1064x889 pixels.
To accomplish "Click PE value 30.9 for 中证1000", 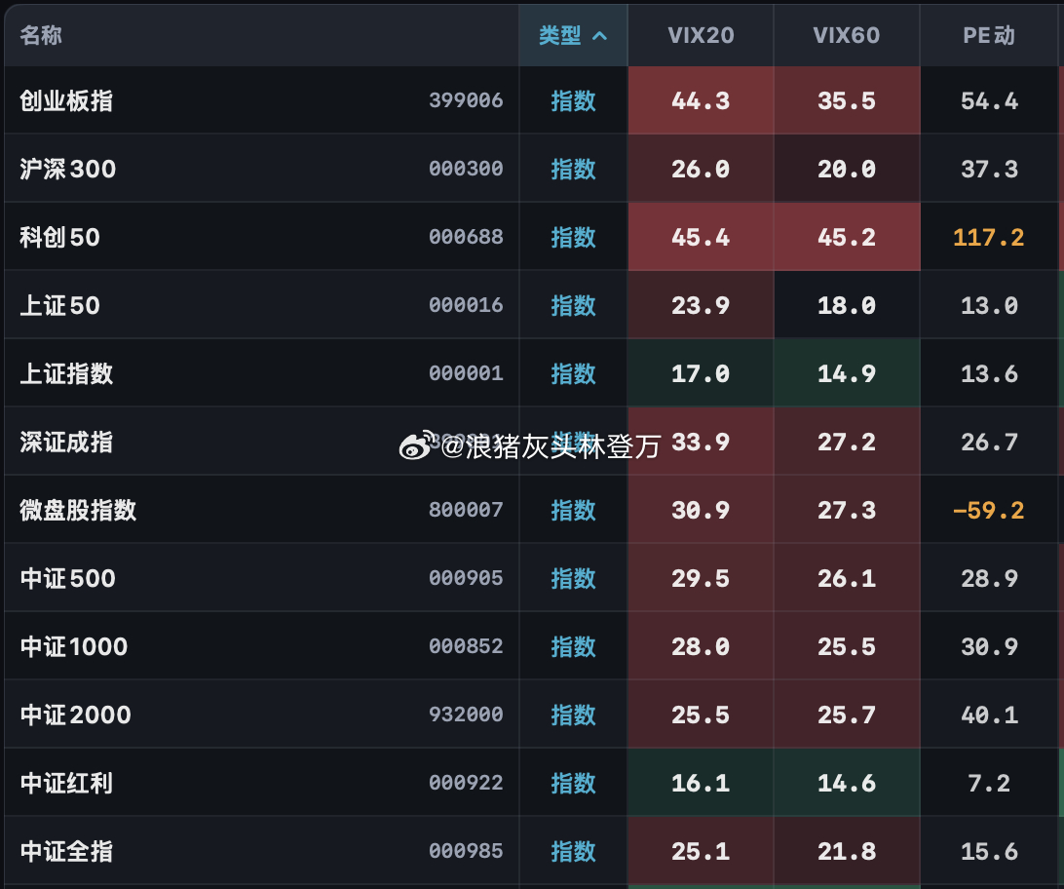I will coord(989,646).
